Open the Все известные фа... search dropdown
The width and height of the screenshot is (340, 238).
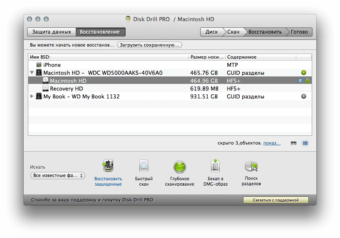[58, 175]
